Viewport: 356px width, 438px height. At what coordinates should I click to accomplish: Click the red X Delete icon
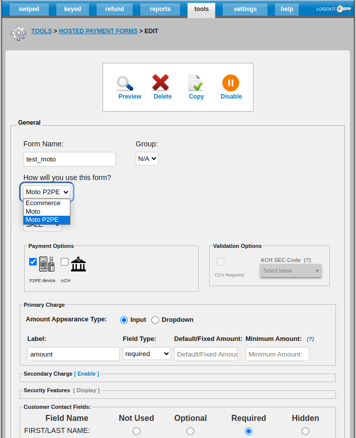coord(160,82)
